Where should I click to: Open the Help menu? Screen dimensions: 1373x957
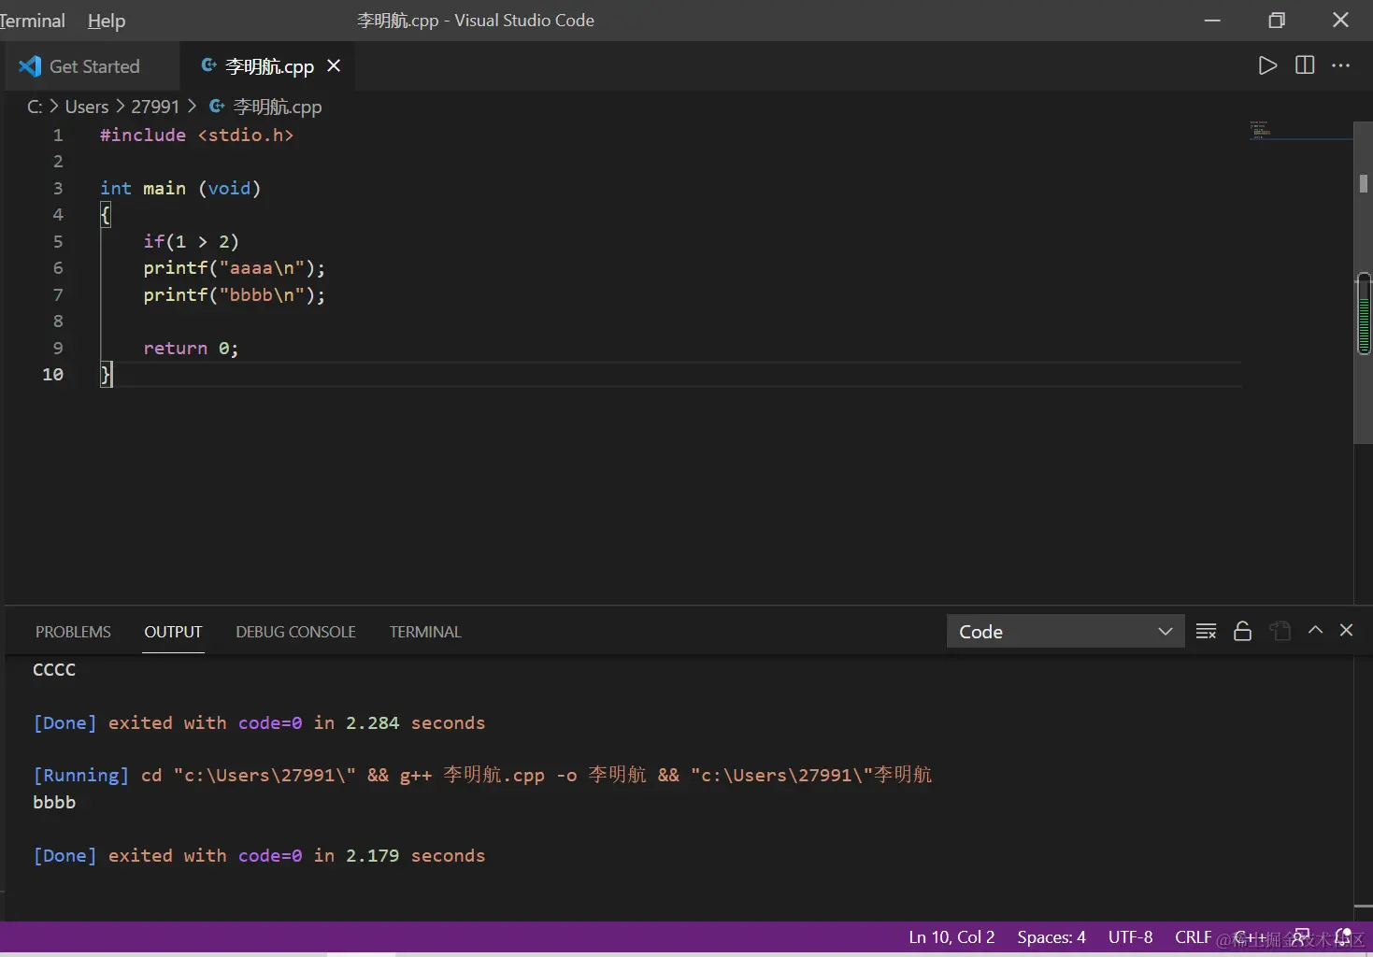[x=107, y=21]
